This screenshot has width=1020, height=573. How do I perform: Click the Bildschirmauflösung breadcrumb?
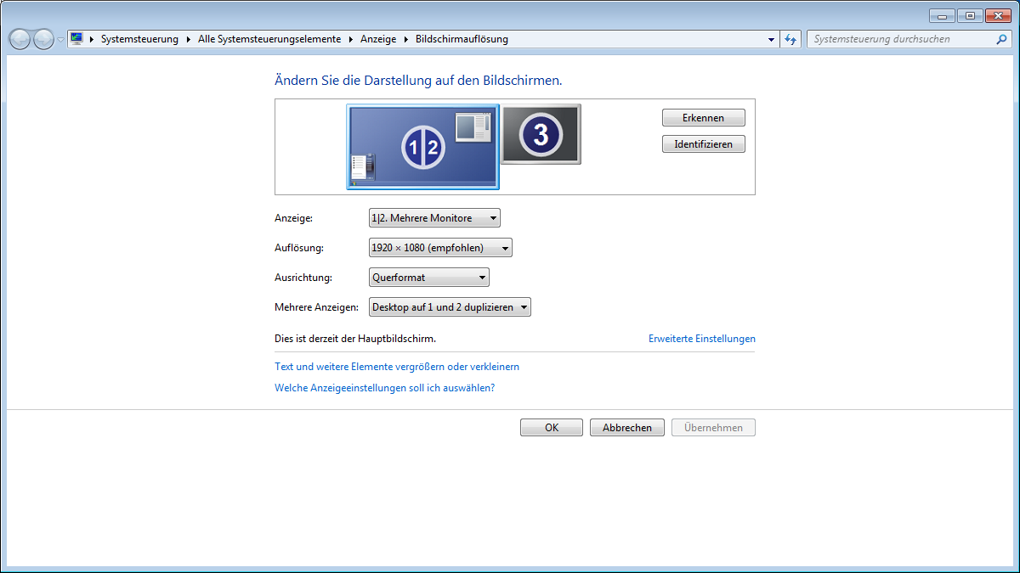(x=462, y=39)
